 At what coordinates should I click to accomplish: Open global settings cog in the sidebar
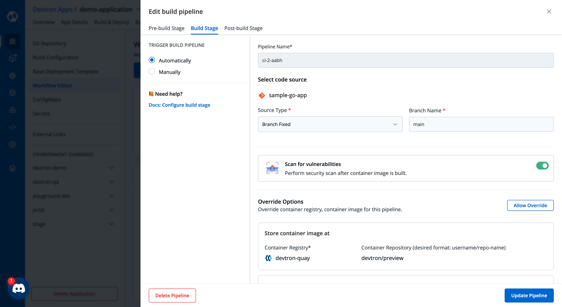[12, 144]
